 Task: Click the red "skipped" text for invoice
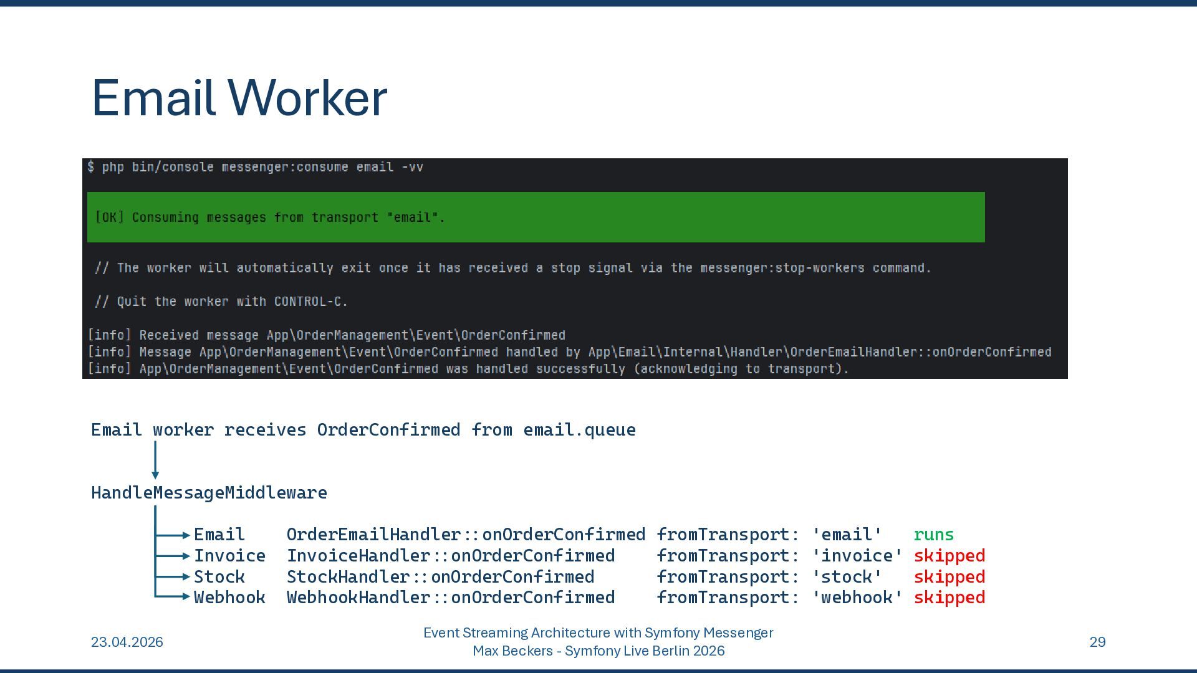[949, 556]
